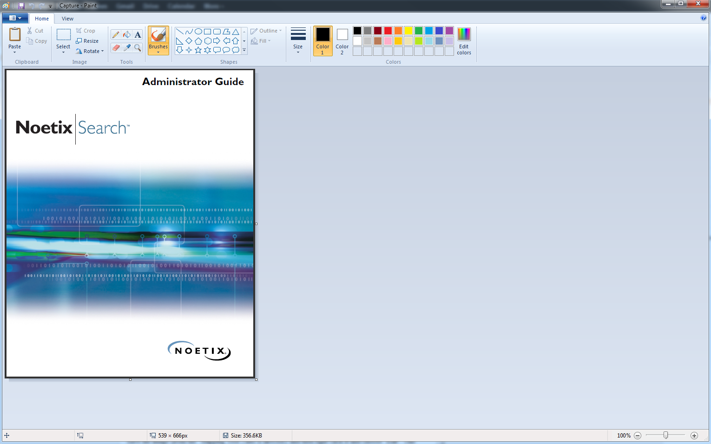711x444 pixels.
Task: Click the Copy button
Action: click(x=37, y=41)
